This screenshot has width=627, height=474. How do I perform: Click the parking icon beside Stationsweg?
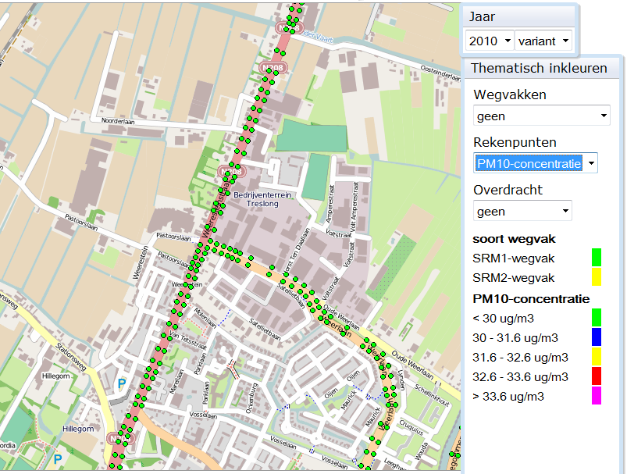pos(121,384)
